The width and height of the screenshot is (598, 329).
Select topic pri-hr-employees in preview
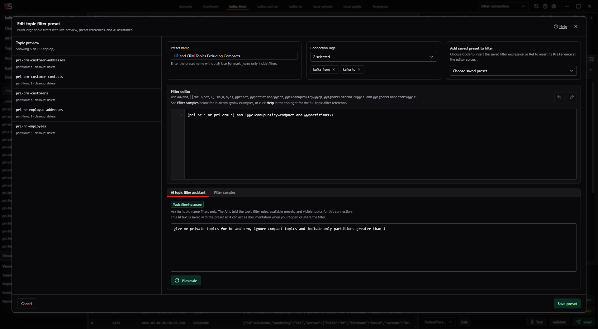[87, 129]
